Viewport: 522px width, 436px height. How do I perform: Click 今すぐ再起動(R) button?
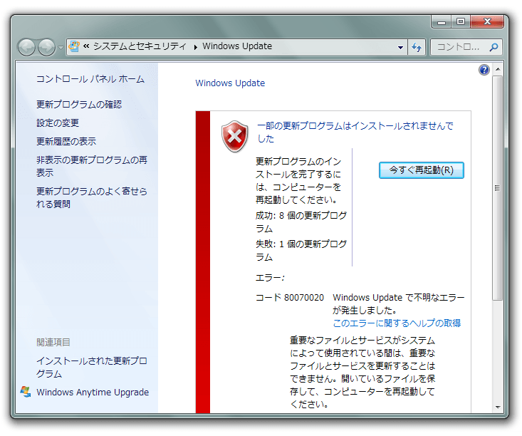click(x=421, y=170)
